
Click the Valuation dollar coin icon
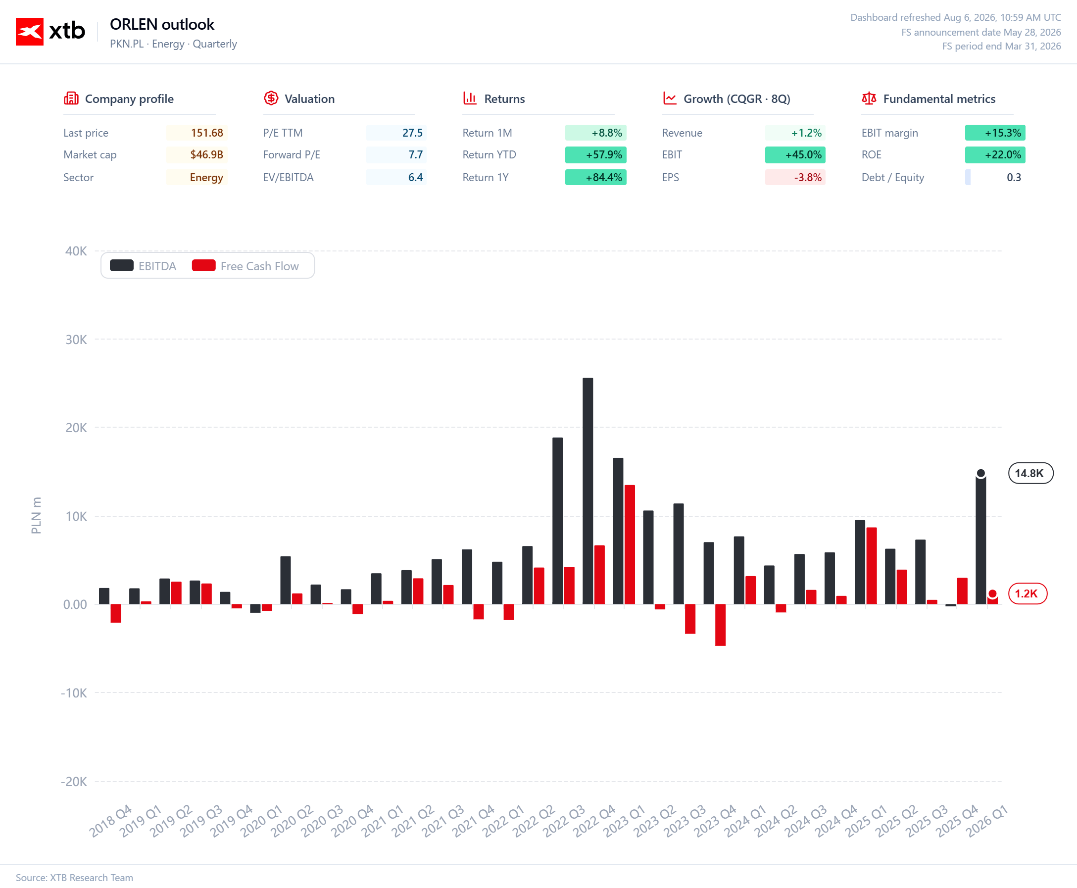pos(271,98)
